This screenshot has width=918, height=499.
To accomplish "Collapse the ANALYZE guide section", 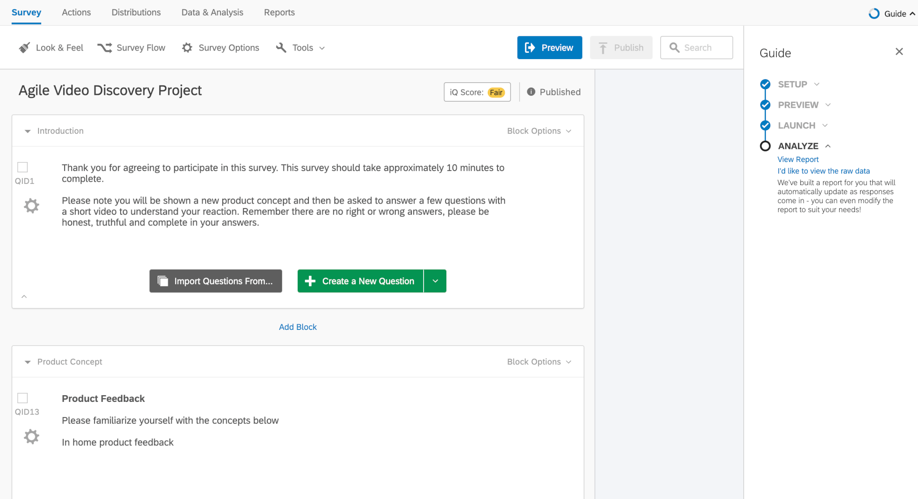I will [828, 146].
